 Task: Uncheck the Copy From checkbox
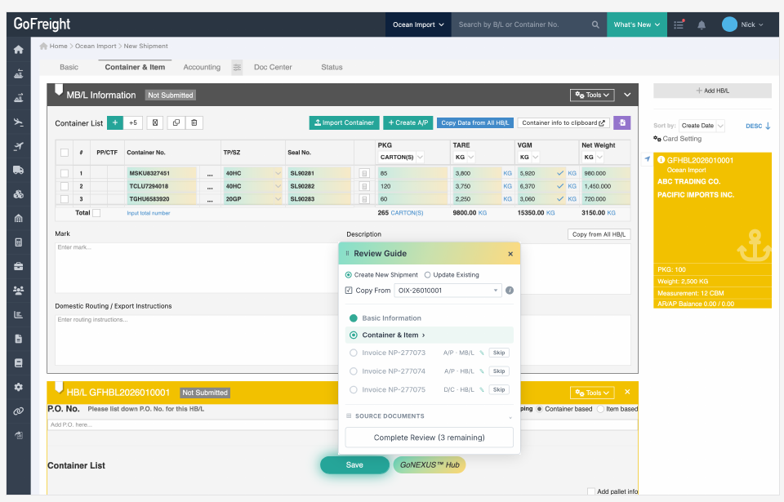349,291
